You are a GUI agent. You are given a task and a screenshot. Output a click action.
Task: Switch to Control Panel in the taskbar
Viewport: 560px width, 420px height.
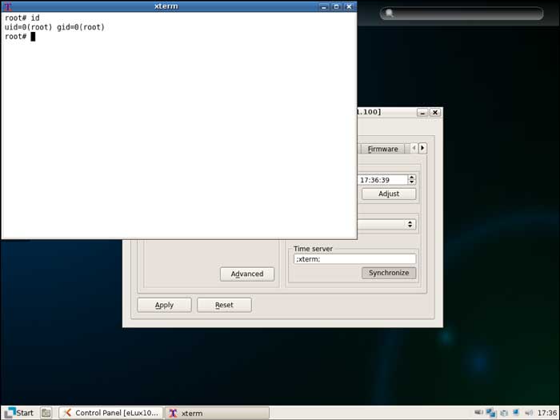(111, 413)
